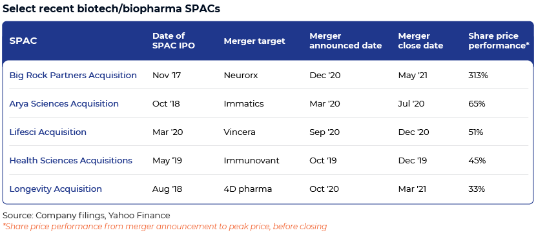Select the Source: Company filings line

coord(86,216)
